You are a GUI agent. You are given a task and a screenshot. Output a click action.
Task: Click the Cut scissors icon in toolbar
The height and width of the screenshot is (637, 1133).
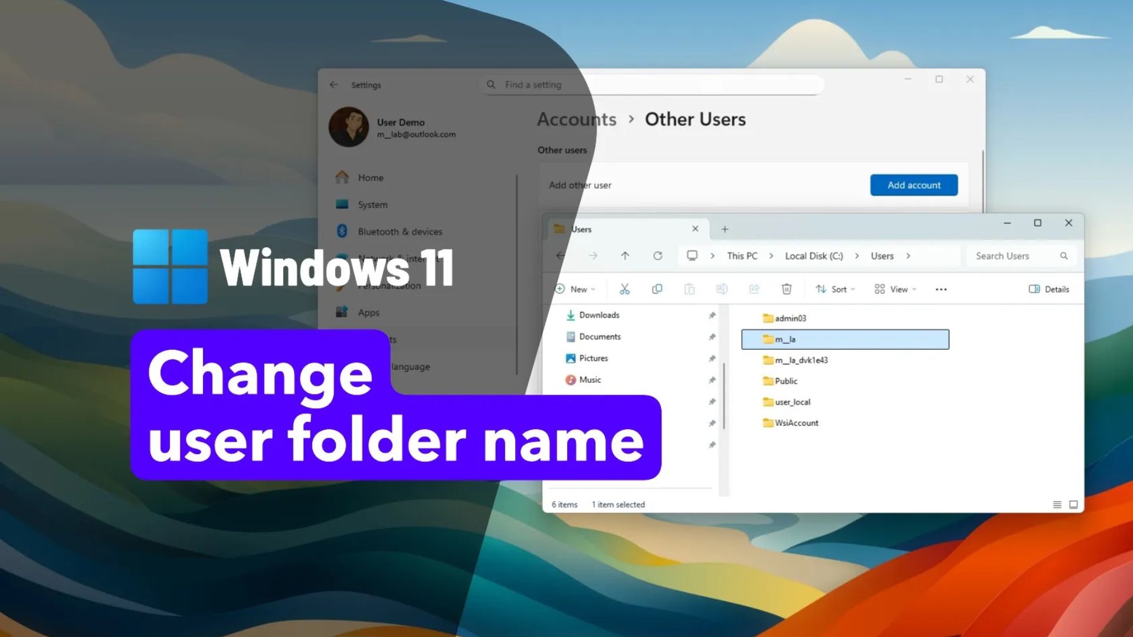tap(624, 289)
